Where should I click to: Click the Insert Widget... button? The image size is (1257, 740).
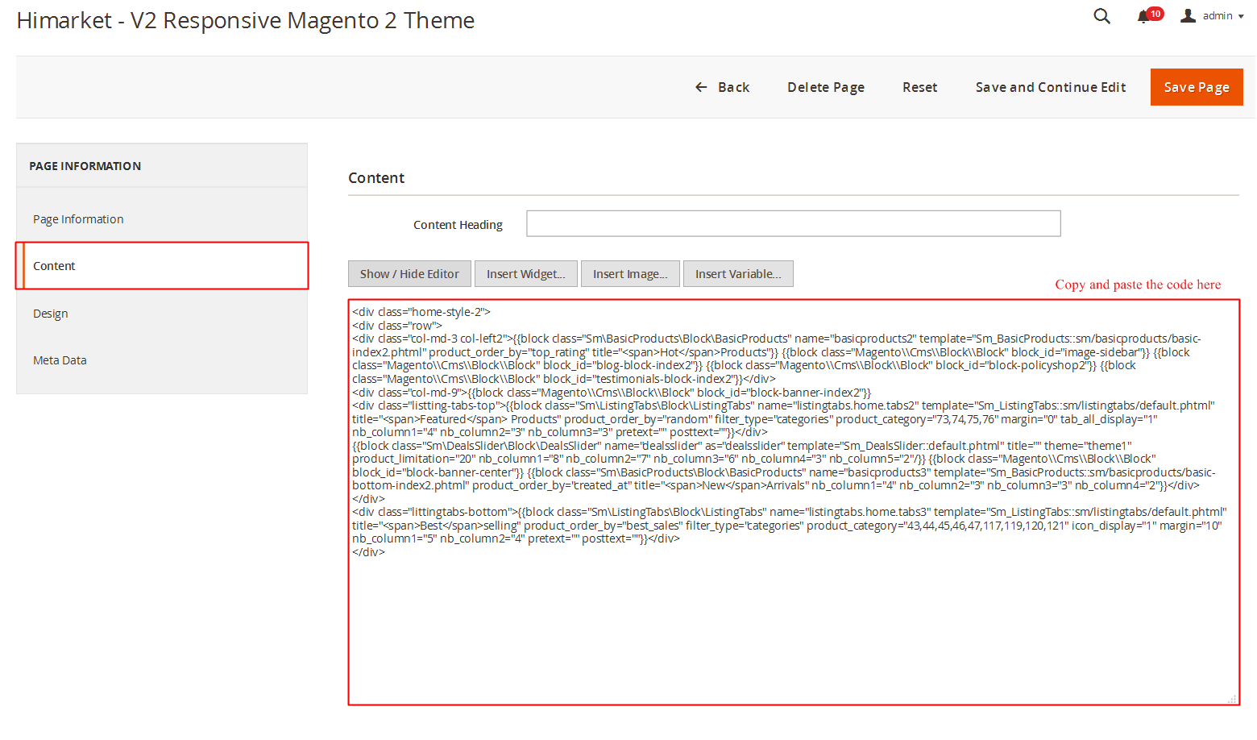point(525,274)
